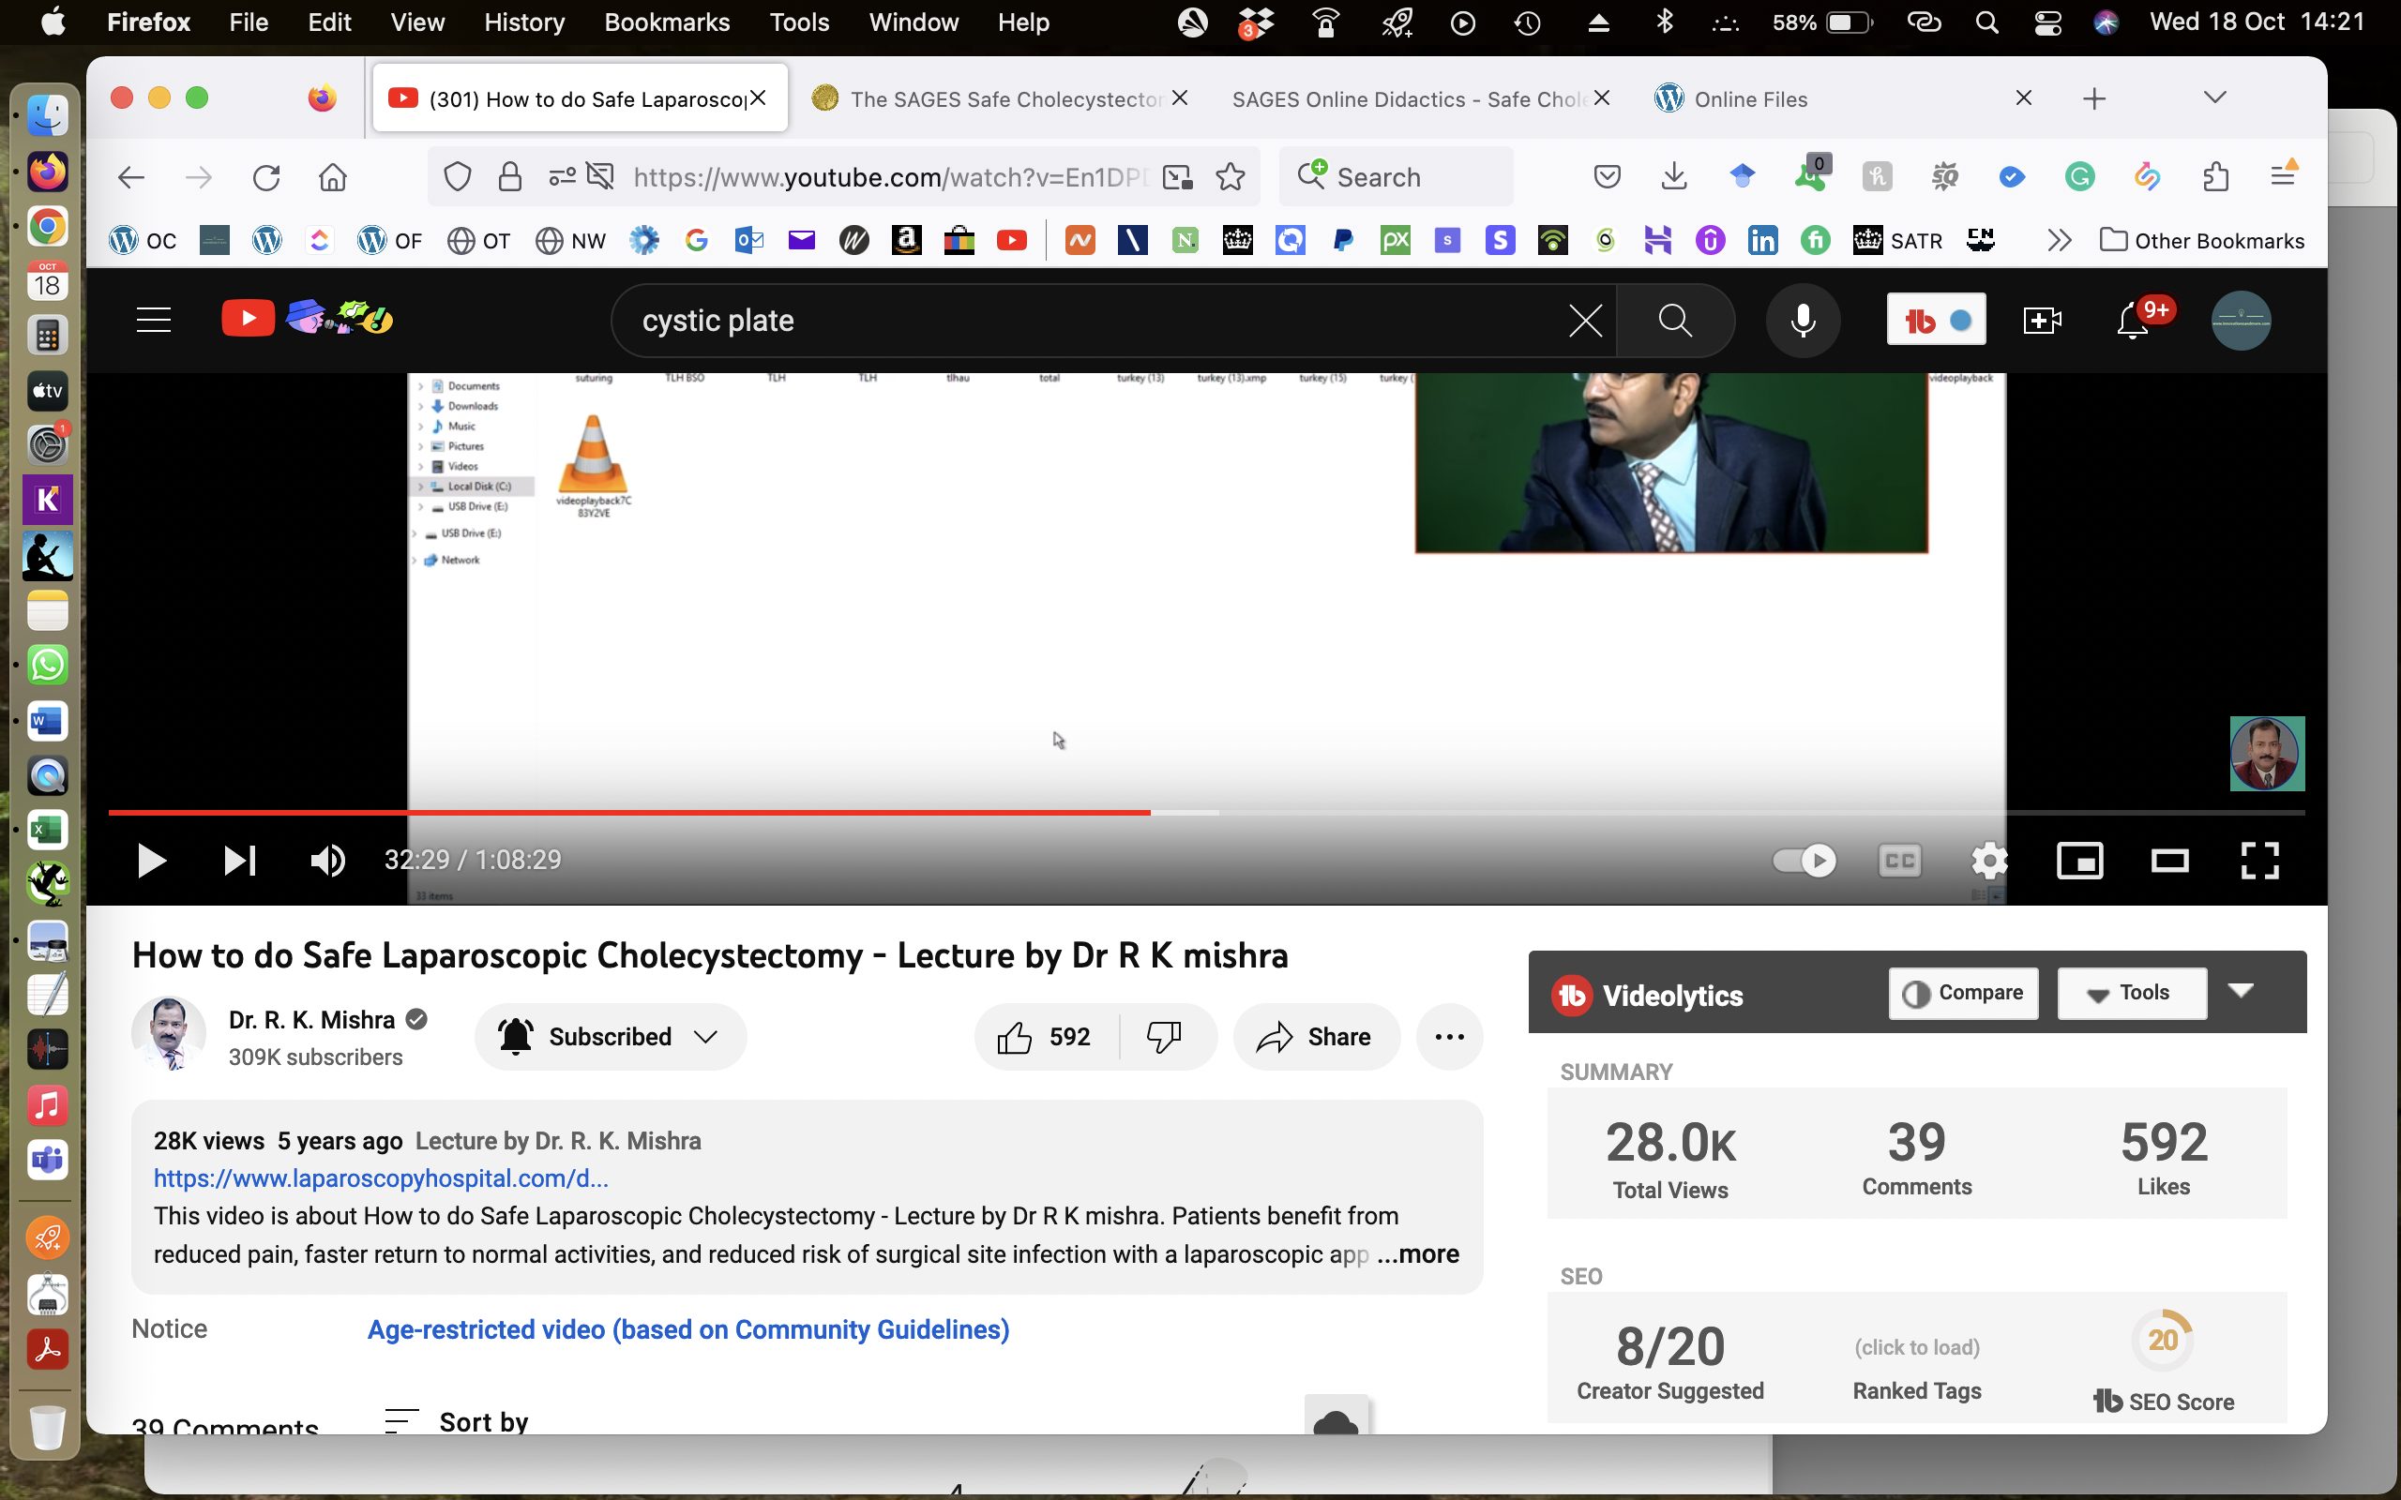2401x1500 pixels.
Task: Enable miniplayer mode
Action: click(2079, 860)
